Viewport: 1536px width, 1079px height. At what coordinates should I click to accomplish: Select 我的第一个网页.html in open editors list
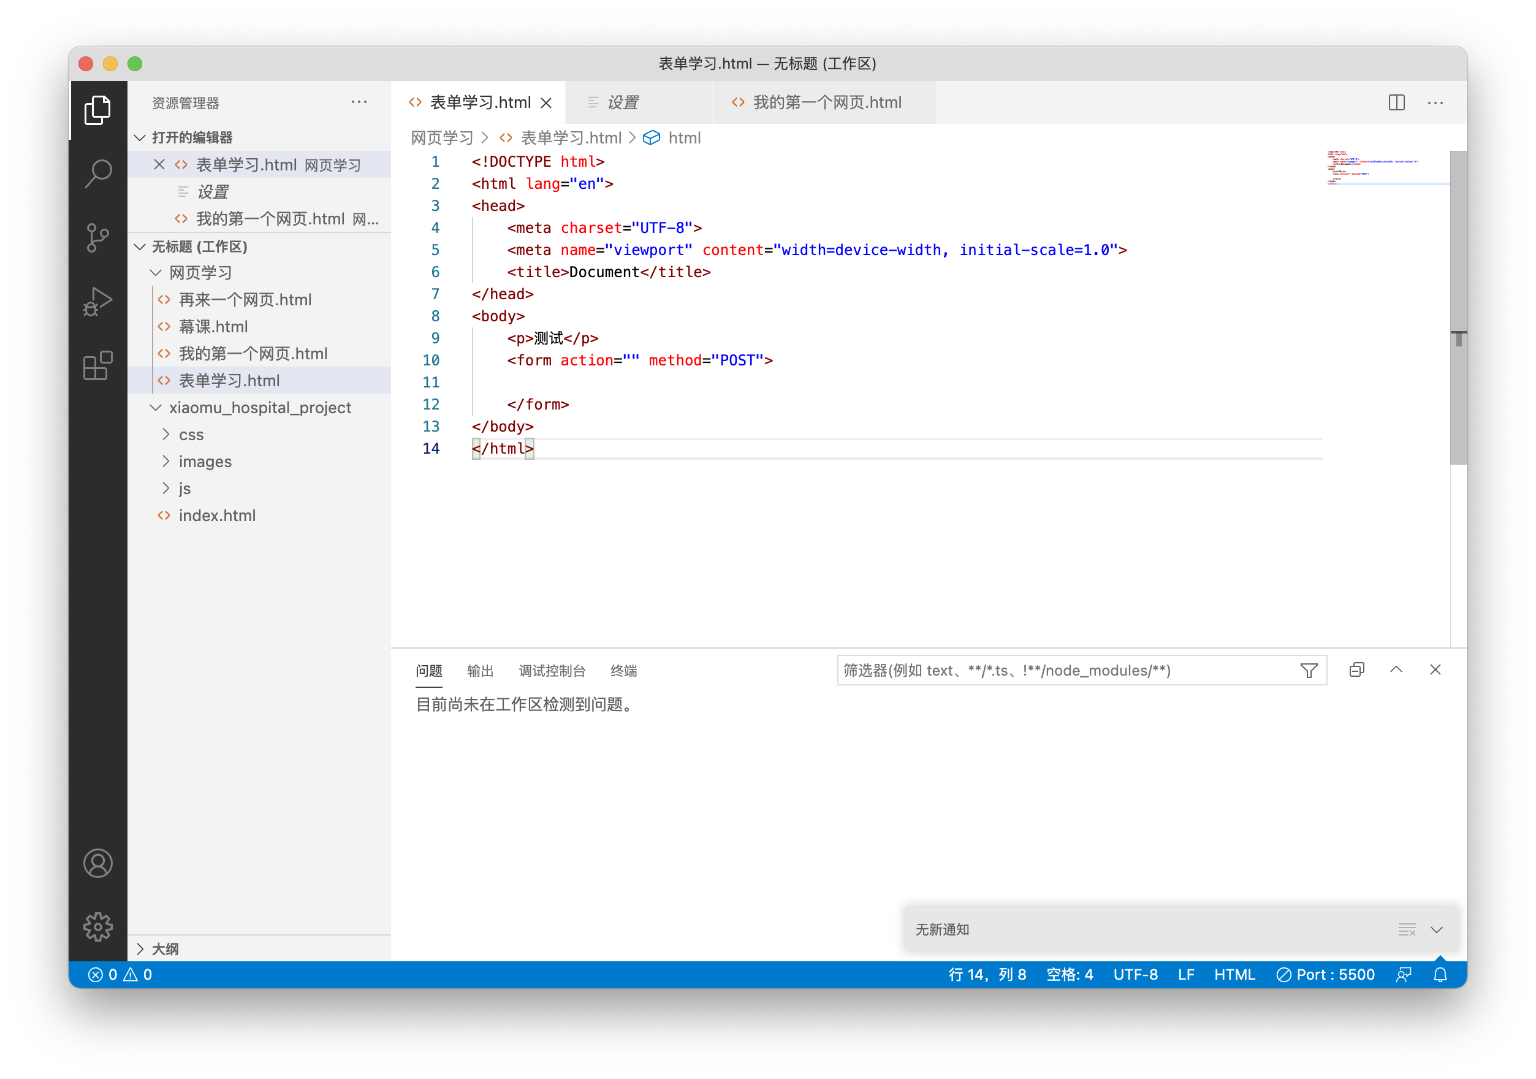pyautogui.click(x=259, y=219)
